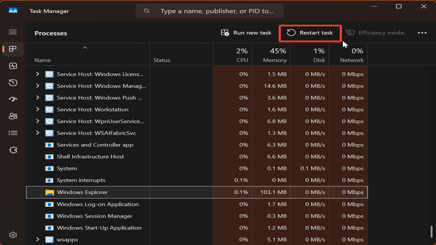Open the App history page
Viewport: 436px width, 245px height.
coord(13,83)
